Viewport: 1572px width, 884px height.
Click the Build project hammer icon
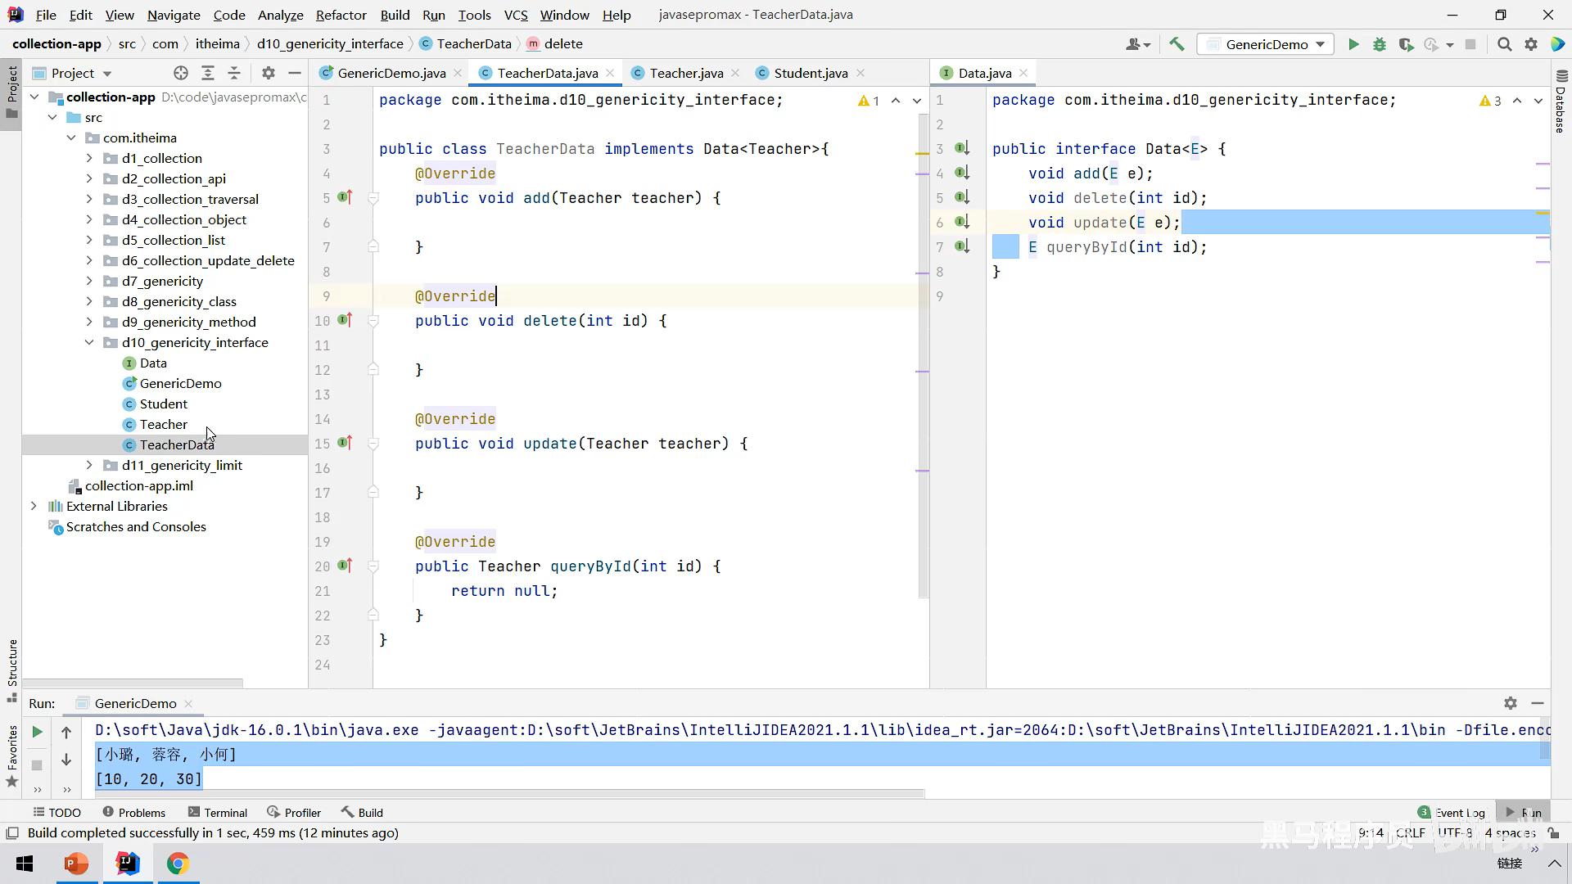click(x=1177, y=44)
